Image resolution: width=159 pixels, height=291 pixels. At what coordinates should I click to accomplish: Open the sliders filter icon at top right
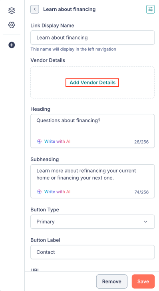point(150,9)
